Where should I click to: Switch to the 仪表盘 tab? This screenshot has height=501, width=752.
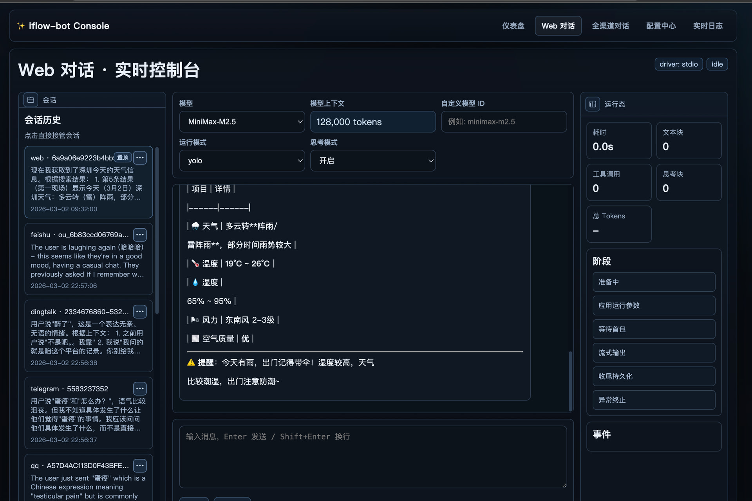point(513,26)
